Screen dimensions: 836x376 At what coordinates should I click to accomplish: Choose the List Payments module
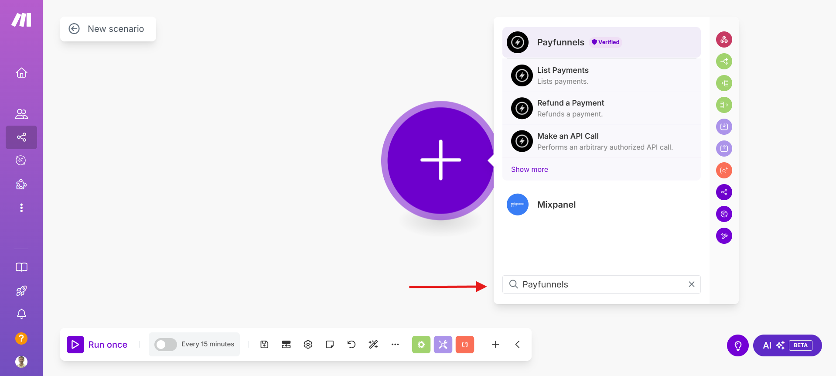601,75
